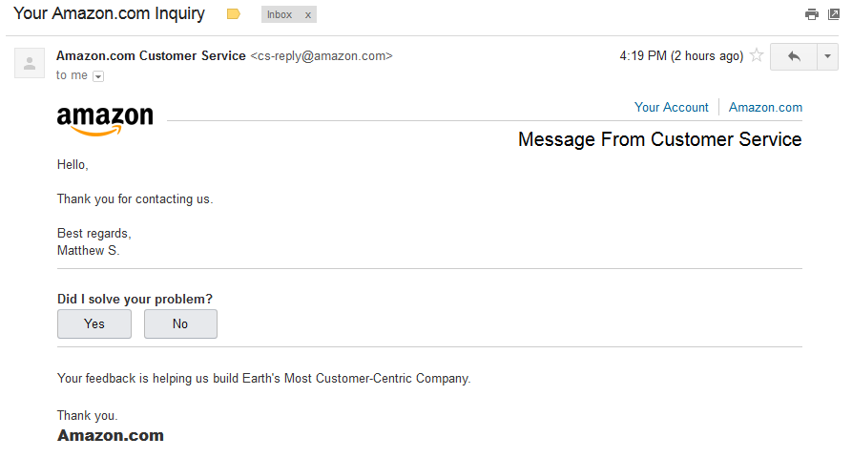The width and height of the screenshot is (852, 458).
Task: Remove the Inbox label via x
Action: (x=307, y=15)
